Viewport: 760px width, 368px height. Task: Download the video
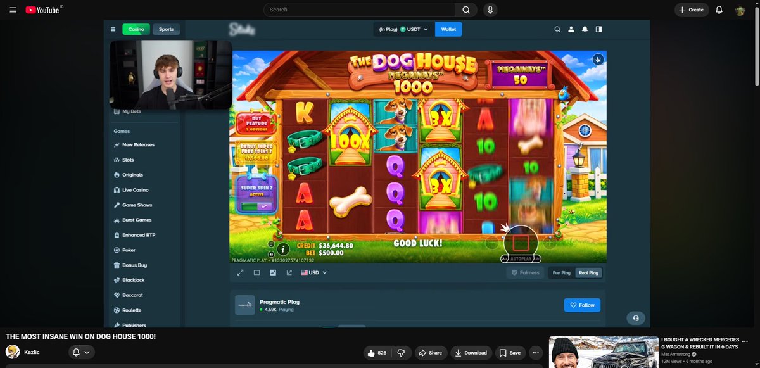pyautogui.click(x=471, y=353)
